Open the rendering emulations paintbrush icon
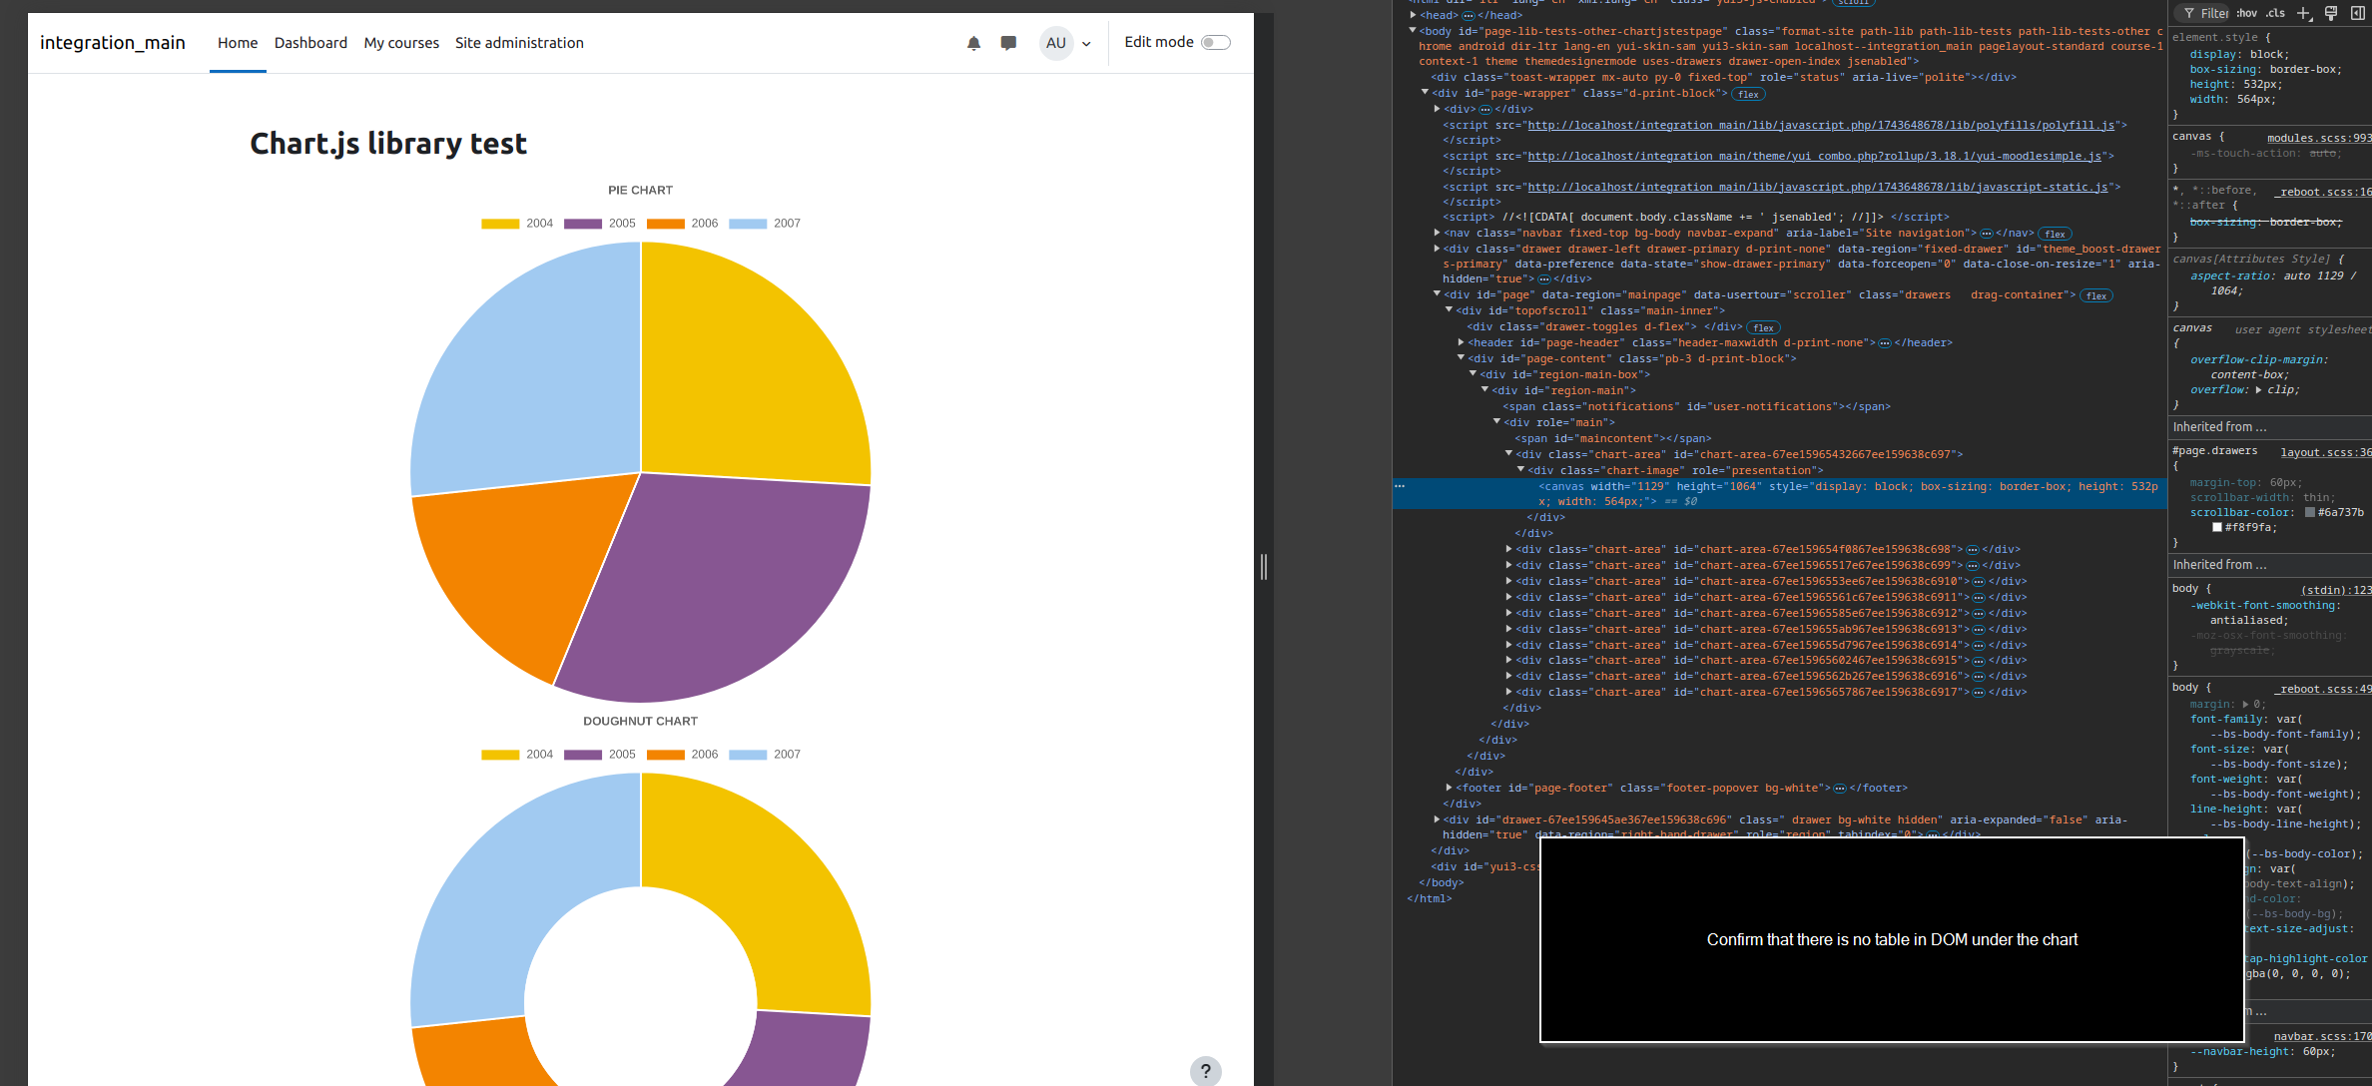The height and width of the screenshot is (1086, 2372). tap(2331, 13)
